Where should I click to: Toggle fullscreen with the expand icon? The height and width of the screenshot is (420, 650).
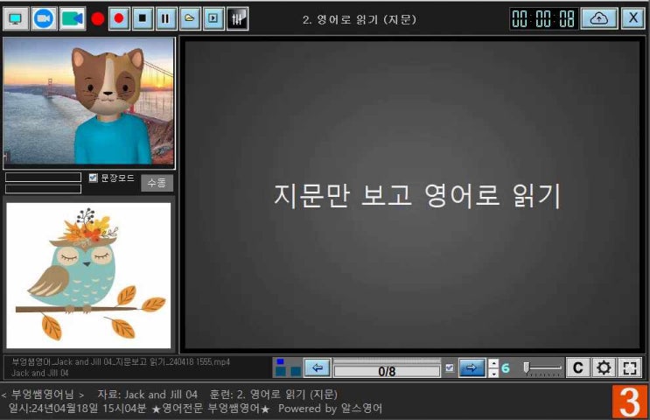[630, 367]
